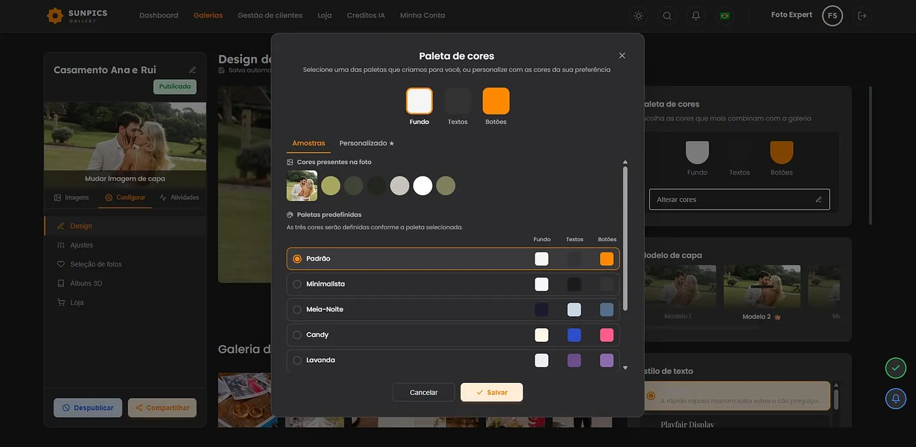Pick the olive green photo color circle
This screenshot has height=447, width=916.
[x=330, y=186]
